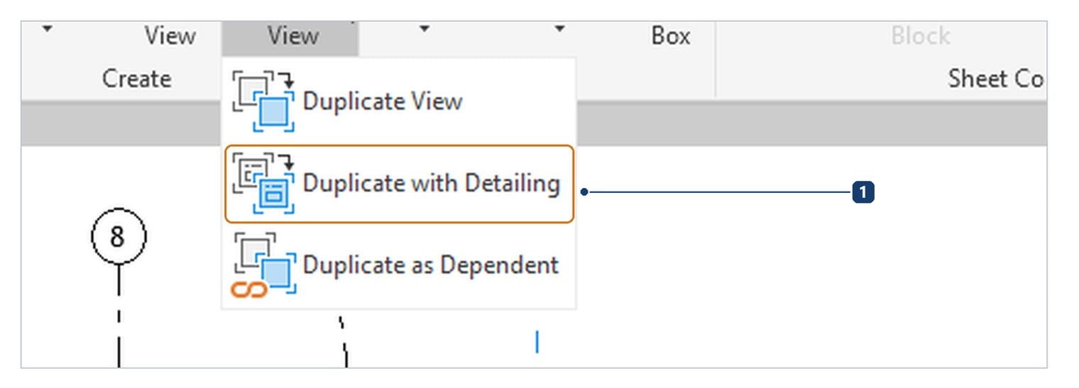
Task: Pick the Duplicate as Dependent menu entry
Action: (399, 266)
